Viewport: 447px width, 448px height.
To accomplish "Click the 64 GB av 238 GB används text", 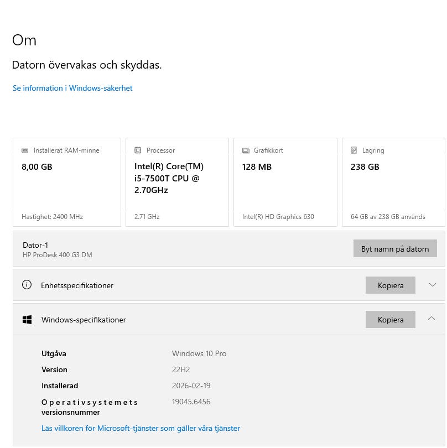I will (x=388, y=217).
